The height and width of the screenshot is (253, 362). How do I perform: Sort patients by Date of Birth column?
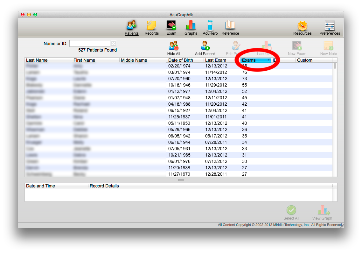pyautogui.click(x=185, y=60)
